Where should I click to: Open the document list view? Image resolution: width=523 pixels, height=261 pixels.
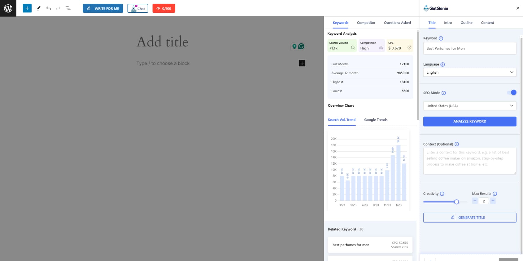tap(68, 8)
